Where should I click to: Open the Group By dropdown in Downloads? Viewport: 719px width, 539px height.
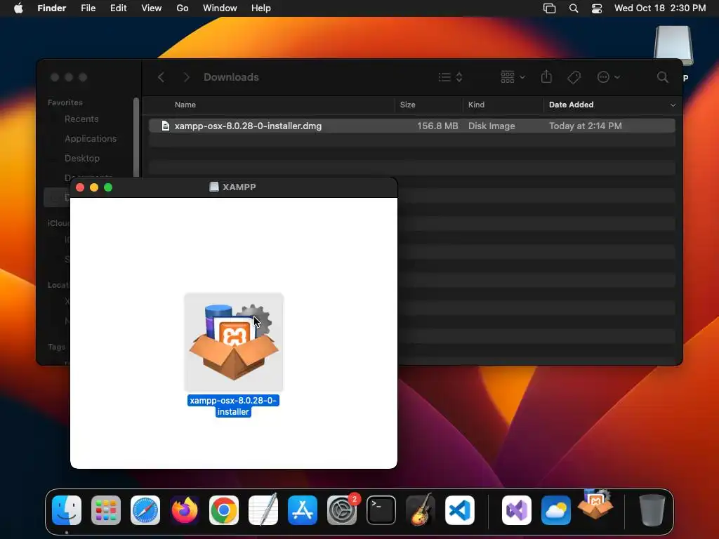point(513,77)
